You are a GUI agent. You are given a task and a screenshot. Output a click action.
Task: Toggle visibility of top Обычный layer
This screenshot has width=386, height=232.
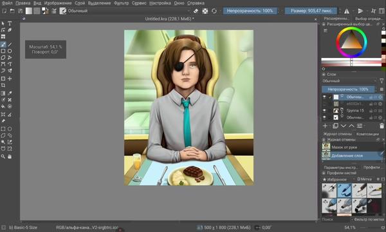[324, 97]
